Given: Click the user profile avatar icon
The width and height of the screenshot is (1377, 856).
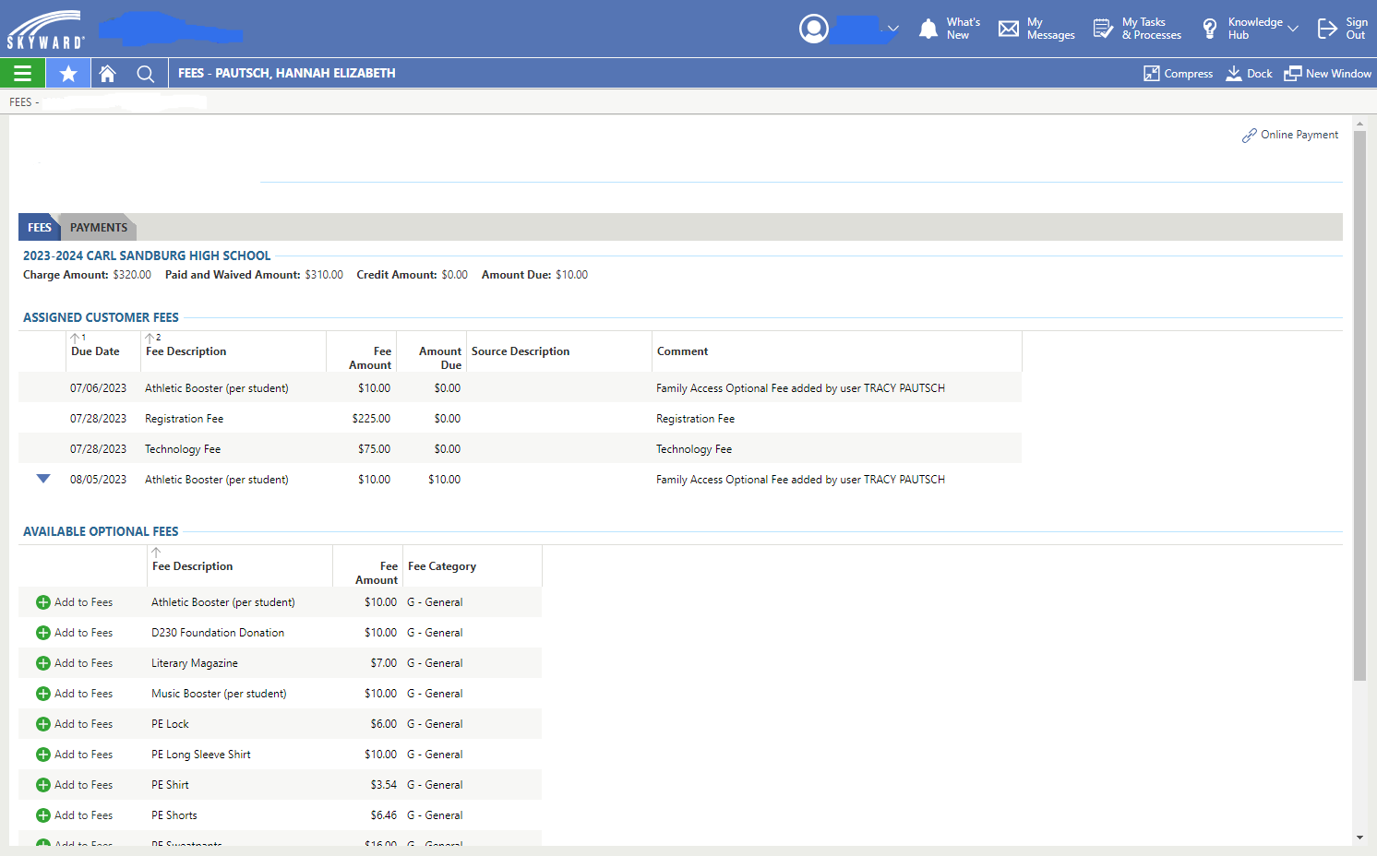Looking at the screenshot, I should (x=814, y=29).
